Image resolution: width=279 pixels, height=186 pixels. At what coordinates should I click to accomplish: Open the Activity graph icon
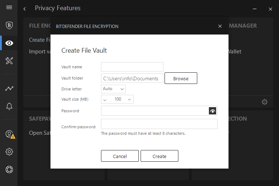9,88
